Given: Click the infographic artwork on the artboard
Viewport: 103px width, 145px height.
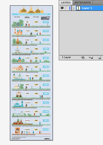Looking at the screenshot, I should point(32,73).
